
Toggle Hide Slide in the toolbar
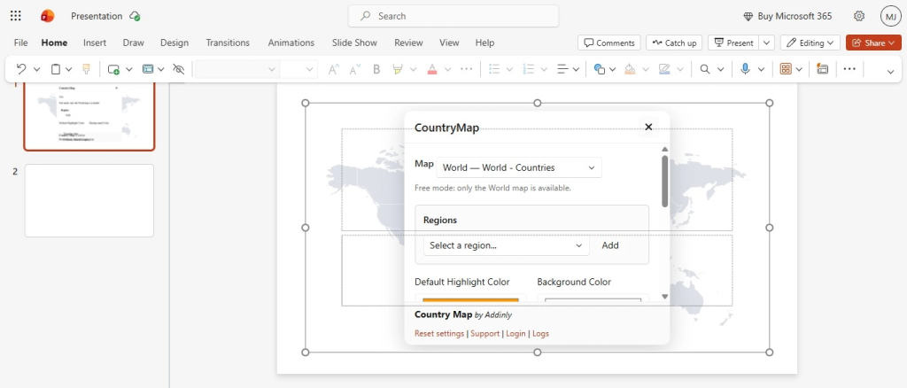179,69
